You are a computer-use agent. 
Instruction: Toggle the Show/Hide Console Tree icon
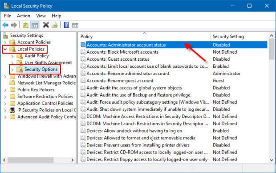[35, 25]
